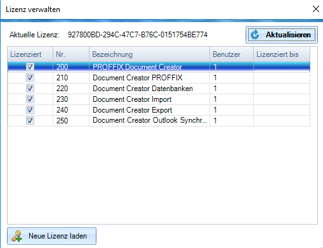Sort by the Lizenziert bis column header

282,54
